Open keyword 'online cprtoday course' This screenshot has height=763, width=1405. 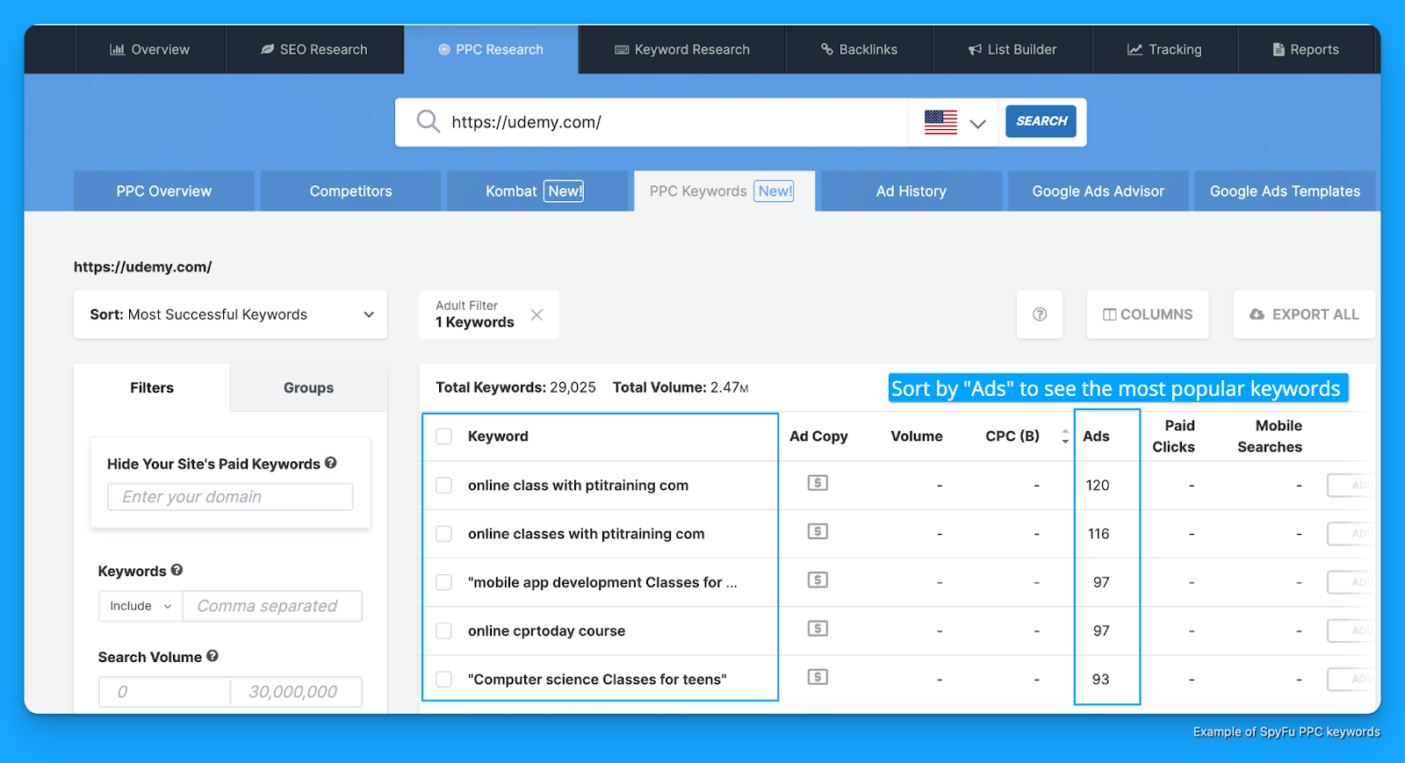pos(546,630)
